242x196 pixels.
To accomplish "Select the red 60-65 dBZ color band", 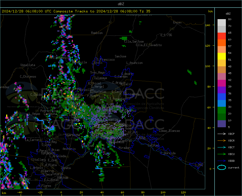I will point(222,36).
